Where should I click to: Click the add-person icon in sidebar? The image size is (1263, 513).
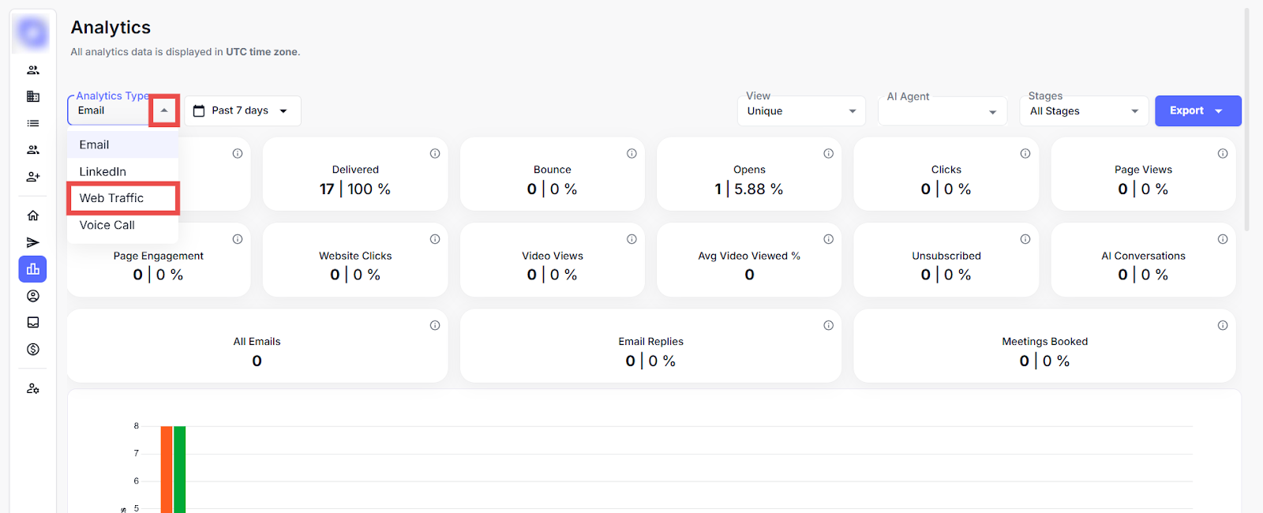[x=33, y=177]
